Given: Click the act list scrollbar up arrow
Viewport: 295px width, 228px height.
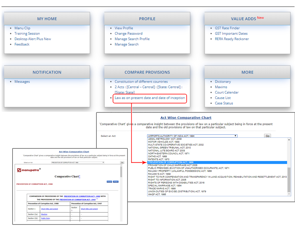Looking at the screenshot, I should click(x=289, y=140).
